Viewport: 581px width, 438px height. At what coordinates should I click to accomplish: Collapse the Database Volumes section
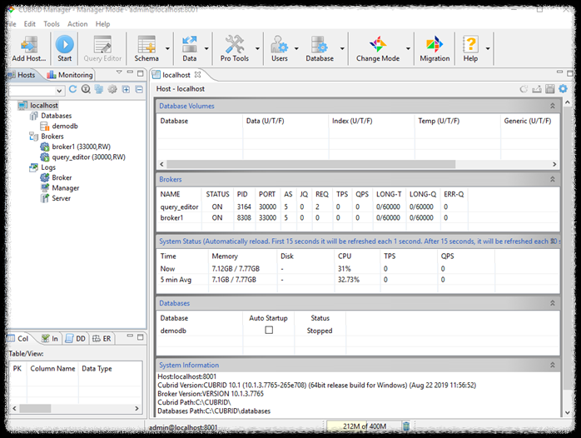coord(553,106)
